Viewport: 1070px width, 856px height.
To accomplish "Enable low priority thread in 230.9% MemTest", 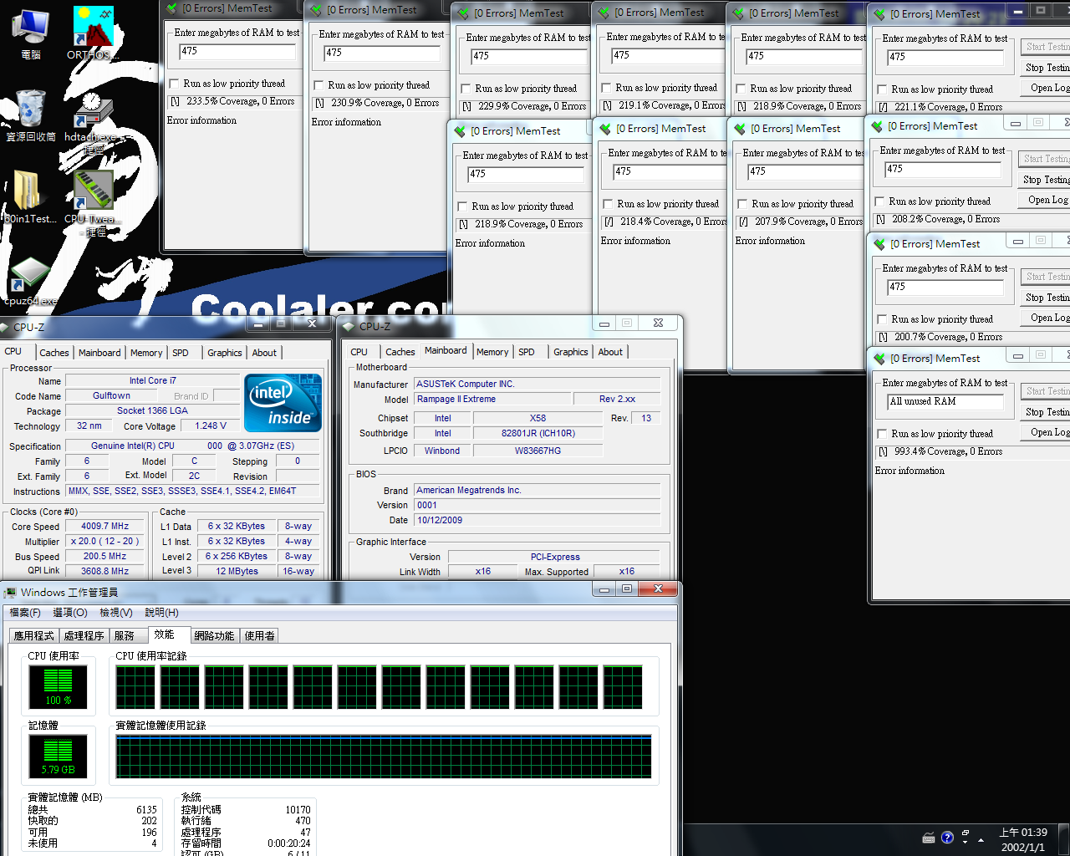I will (x=318, y=85).
